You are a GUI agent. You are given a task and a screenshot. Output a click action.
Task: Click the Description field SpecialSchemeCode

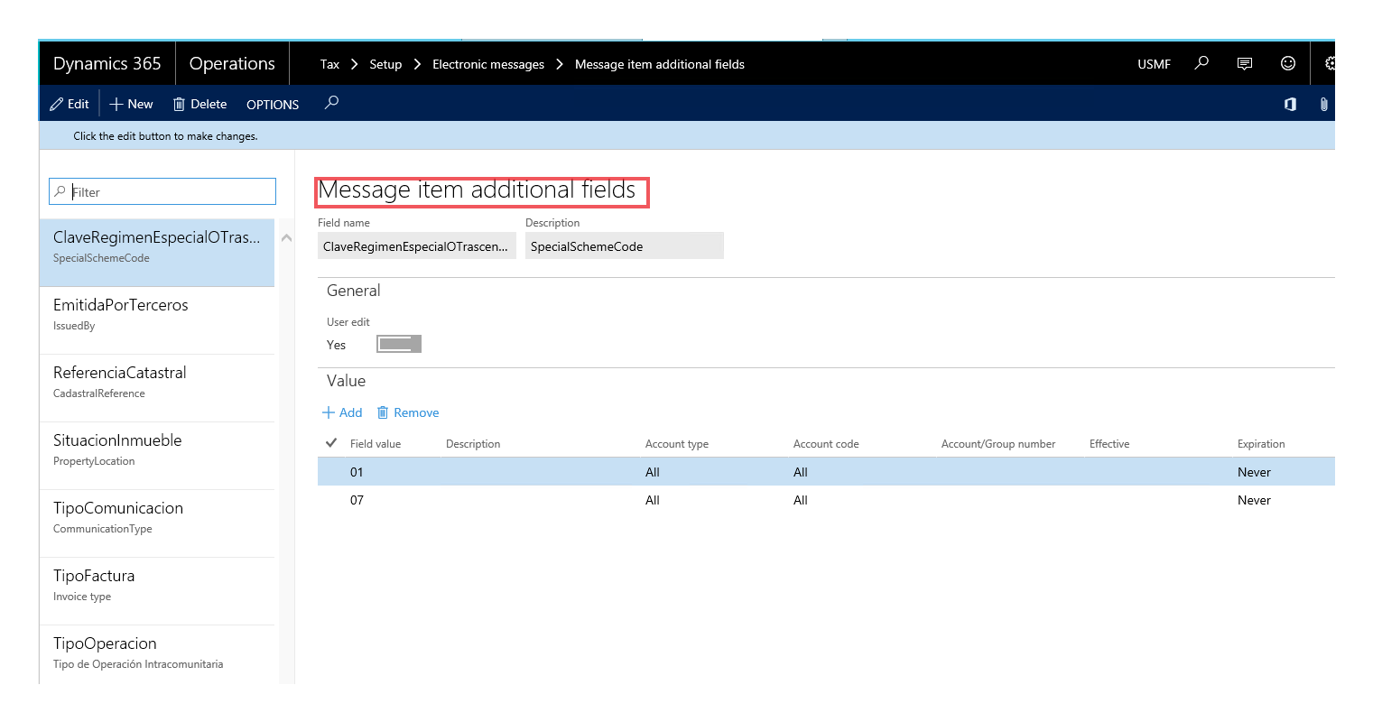tap(624, 245)
